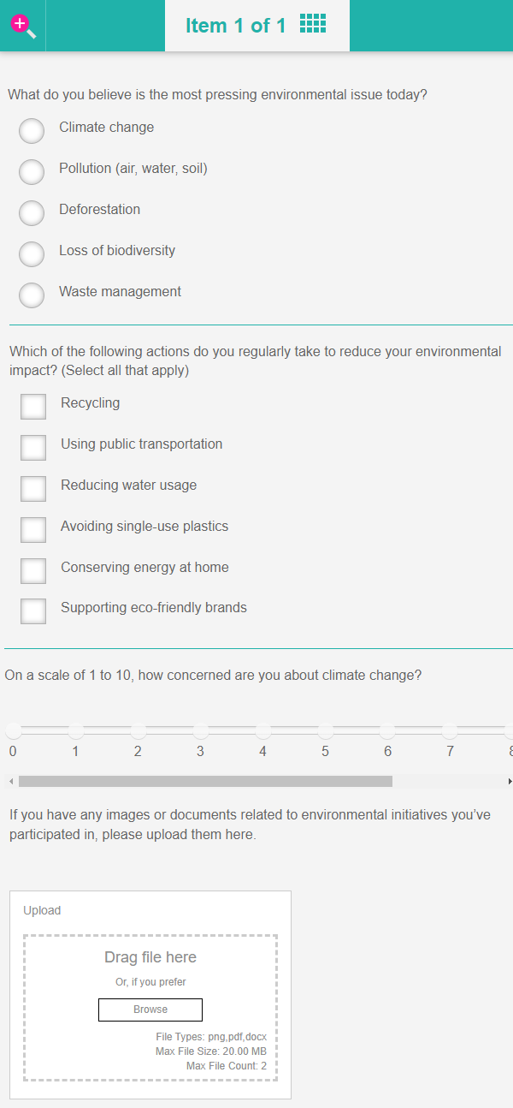Image resolution: width=513 pixels, height=1108 pixels.
Task: Click the Drag file here drop zone
Action: coord(150,957)
